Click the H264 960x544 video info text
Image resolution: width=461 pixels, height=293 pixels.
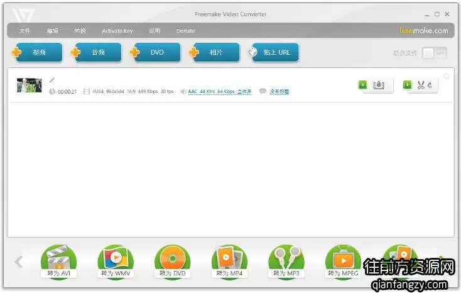coord(133,92)
